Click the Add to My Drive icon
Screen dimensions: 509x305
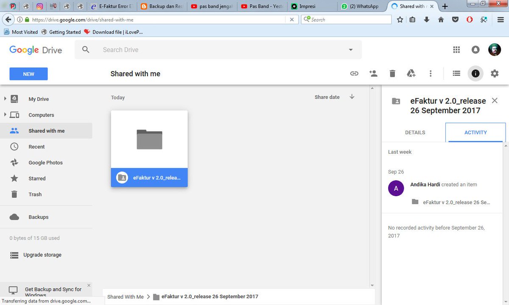411,73
